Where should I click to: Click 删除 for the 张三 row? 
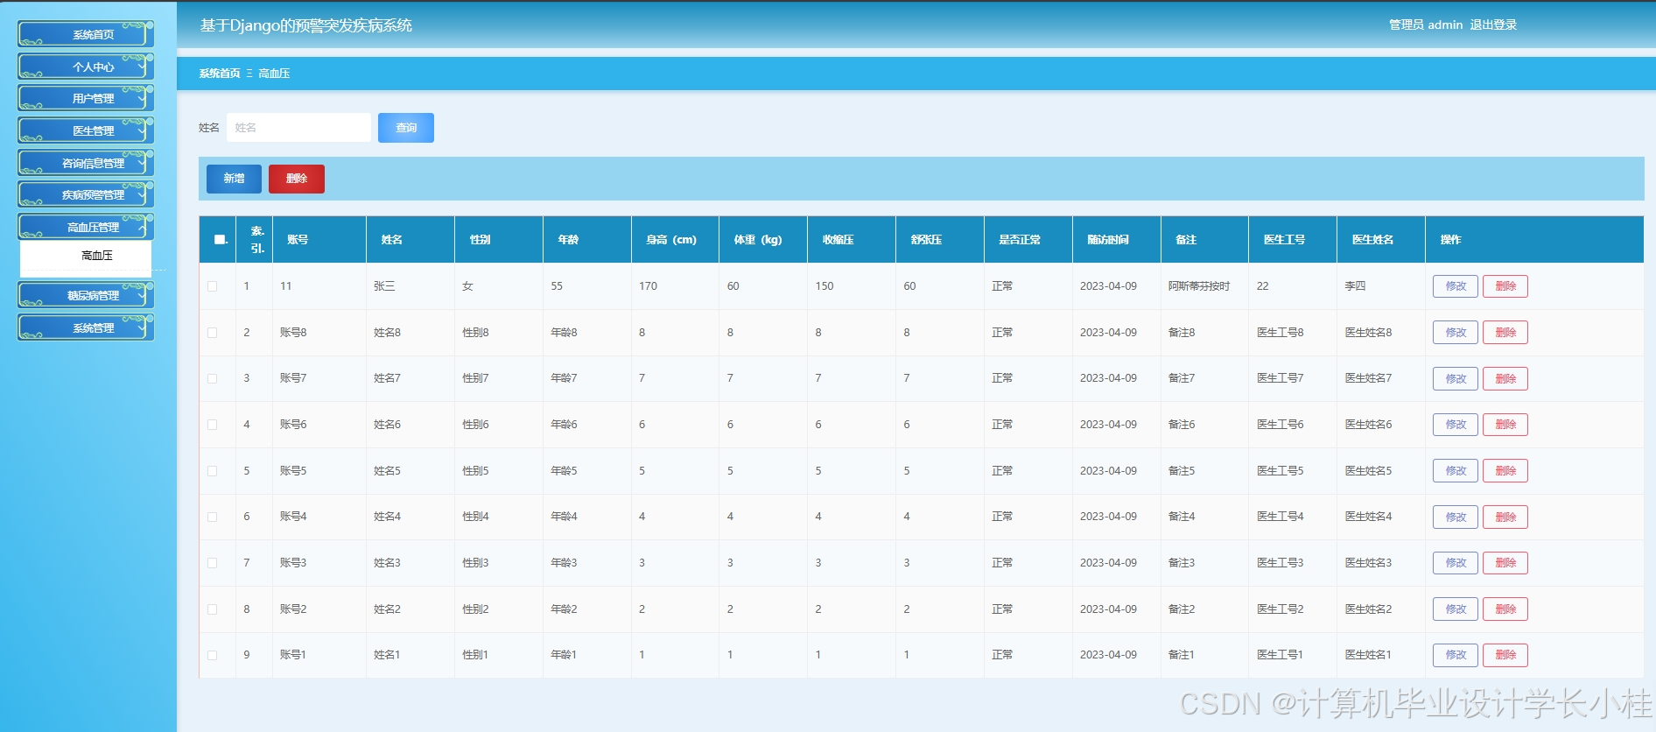click(1505, 286)
